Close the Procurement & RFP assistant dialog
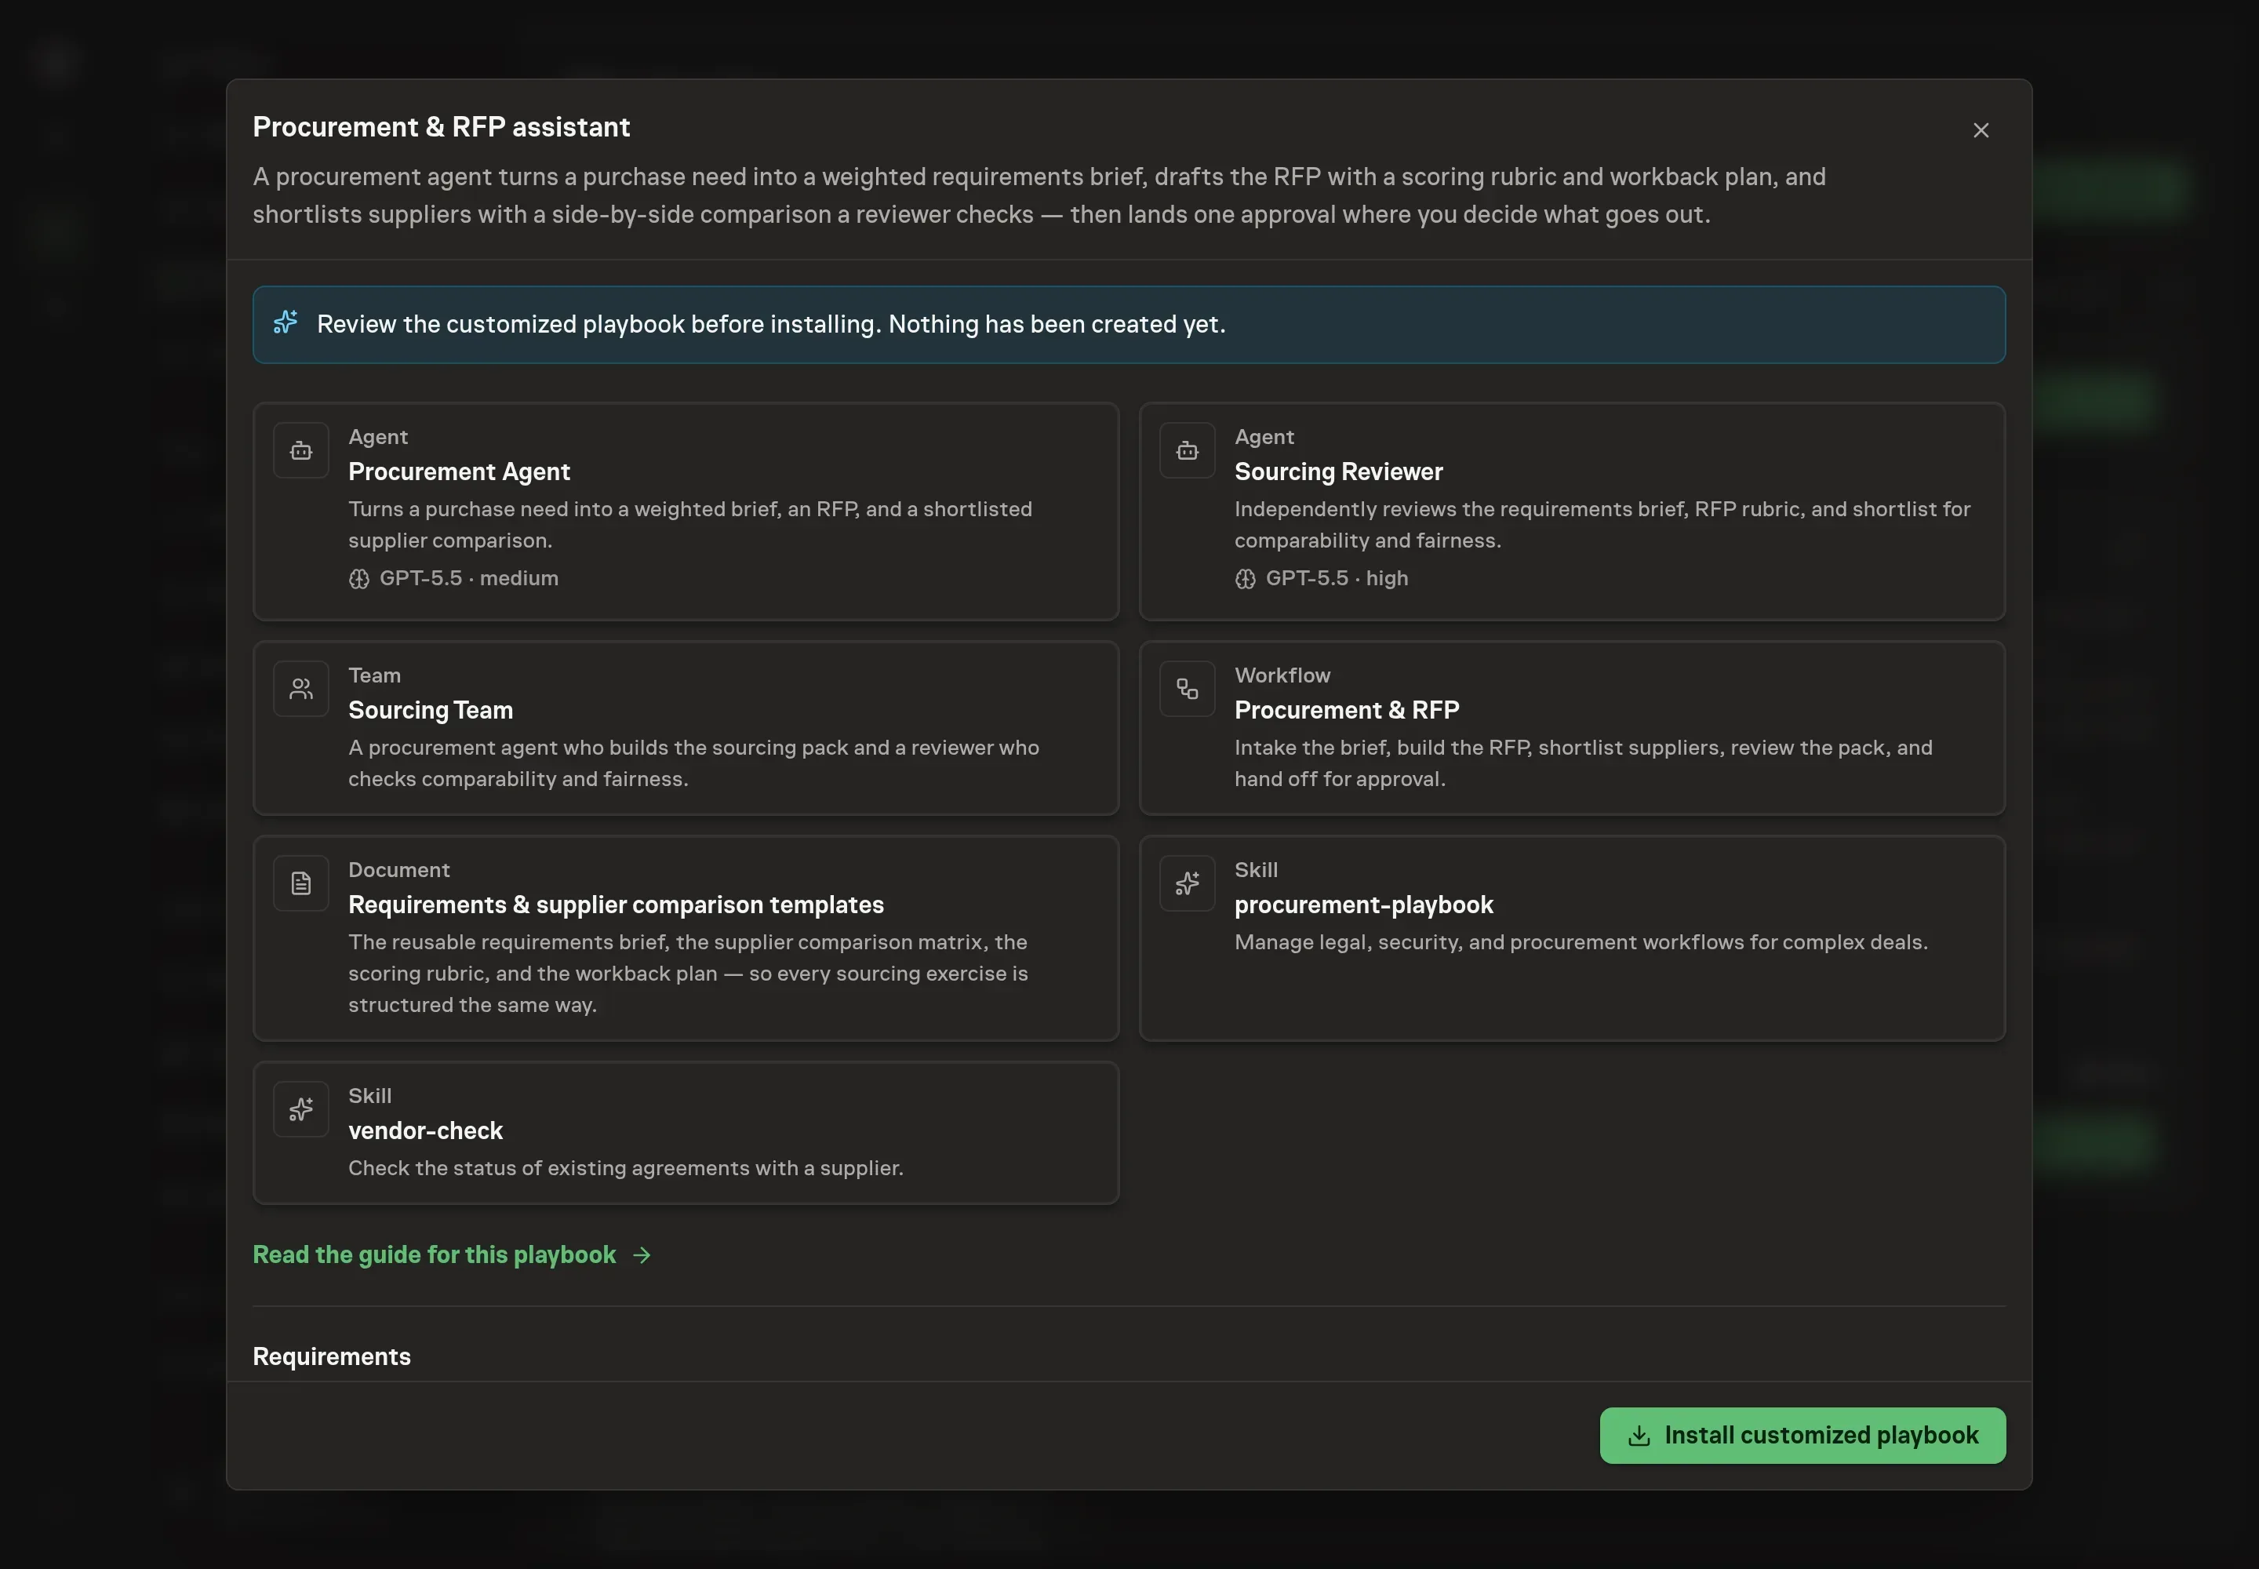Image resolution: width=2259 pixels, height=1569 pixels. (x=1980, y=129)
